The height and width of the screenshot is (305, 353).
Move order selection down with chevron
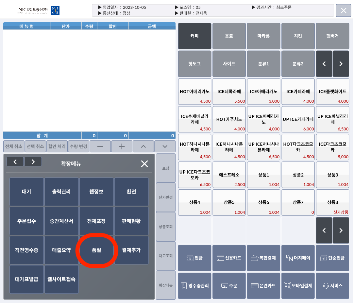pyautogui.click(x=165, y=146)
